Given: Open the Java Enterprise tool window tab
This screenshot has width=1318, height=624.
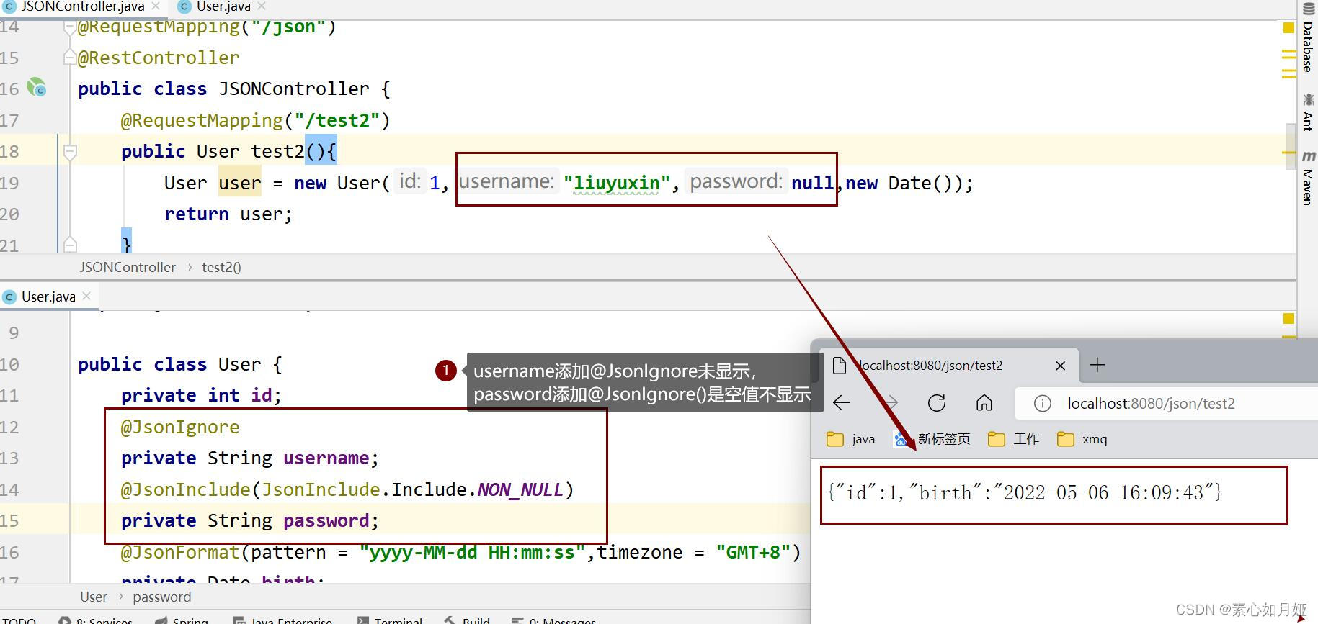Looking at the screenshot, I should pos(282,620).
